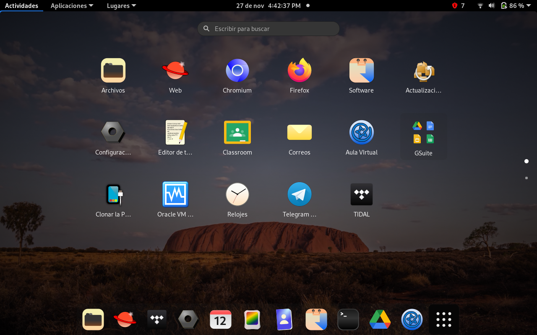This screenshot has height=335, width=537.
Task: Launch Aula Virtual from the grid
Action: pyautogui.click(x=362, y=132)
